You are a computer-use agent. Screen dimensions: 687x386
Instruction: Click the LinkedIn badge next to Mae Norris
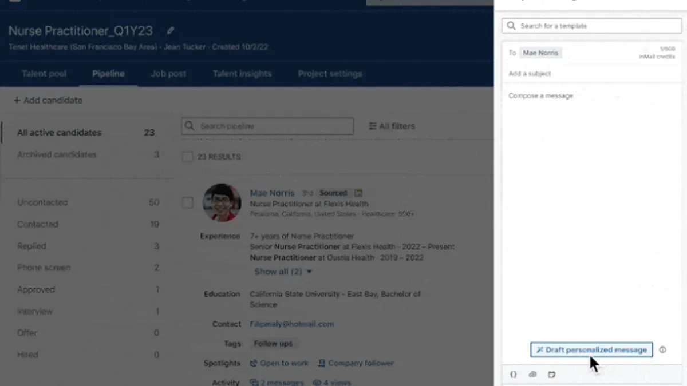[358, 193]
